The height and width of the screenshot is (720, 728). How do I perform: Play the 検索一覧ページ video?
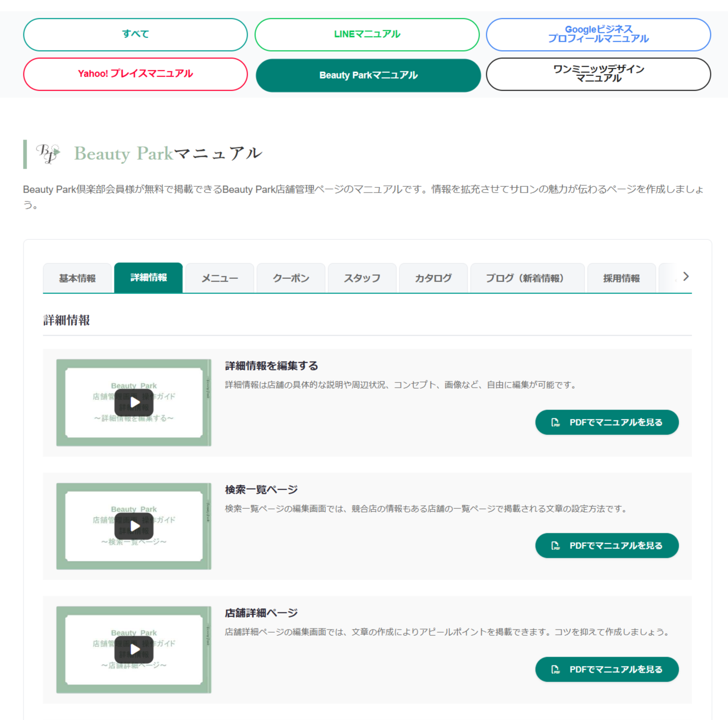[134, 526]
